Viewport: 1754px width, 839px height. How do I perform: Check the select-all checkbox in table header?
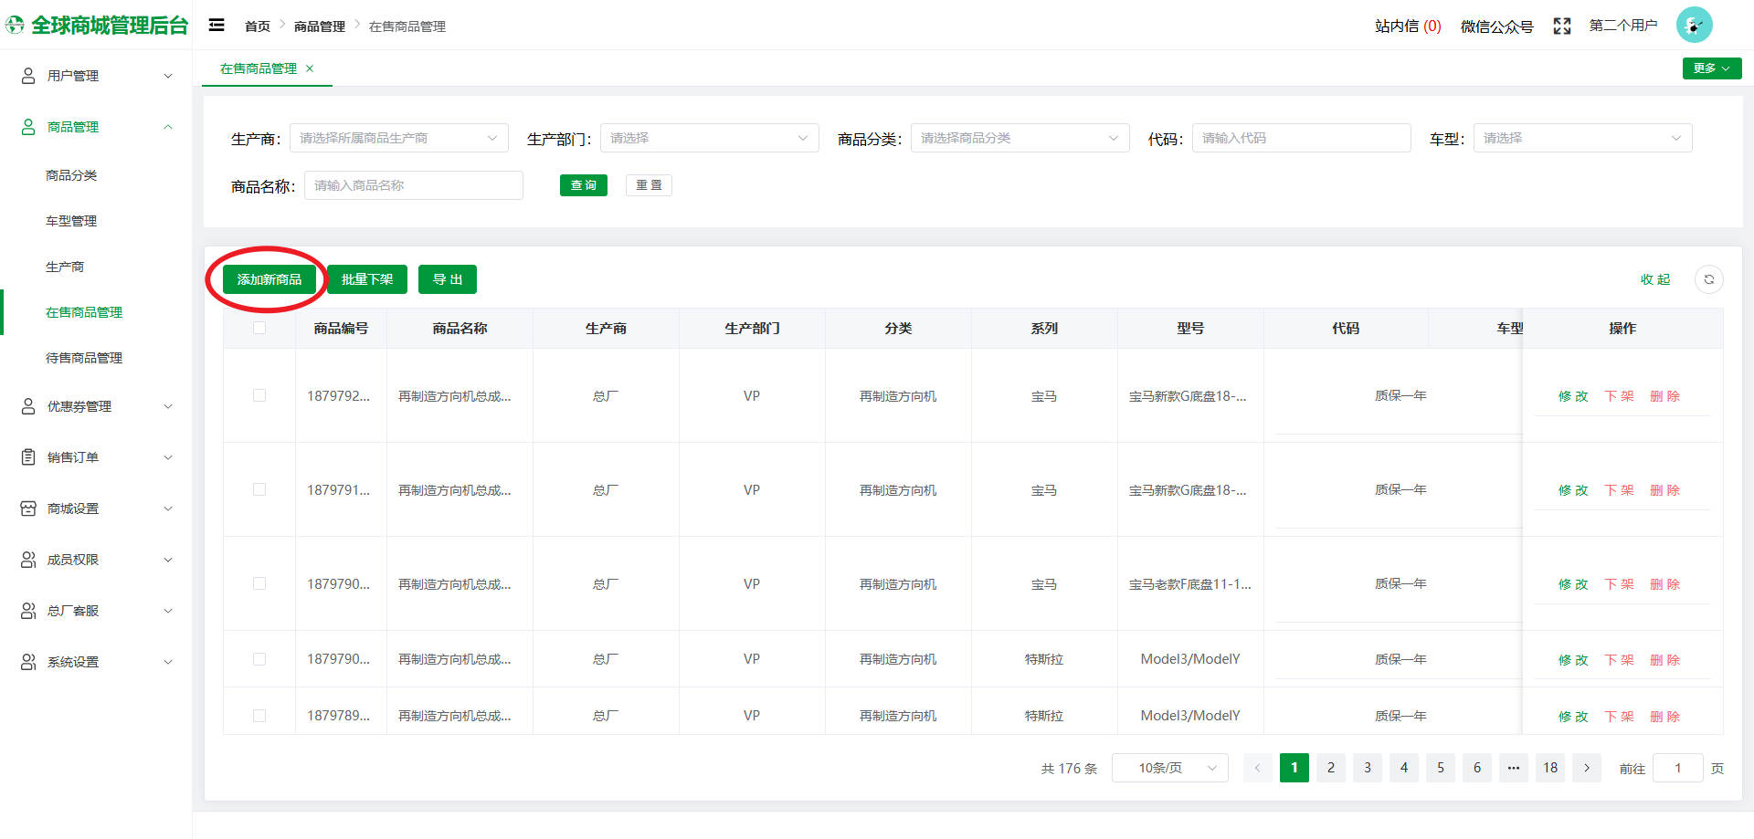click(259, 328)
